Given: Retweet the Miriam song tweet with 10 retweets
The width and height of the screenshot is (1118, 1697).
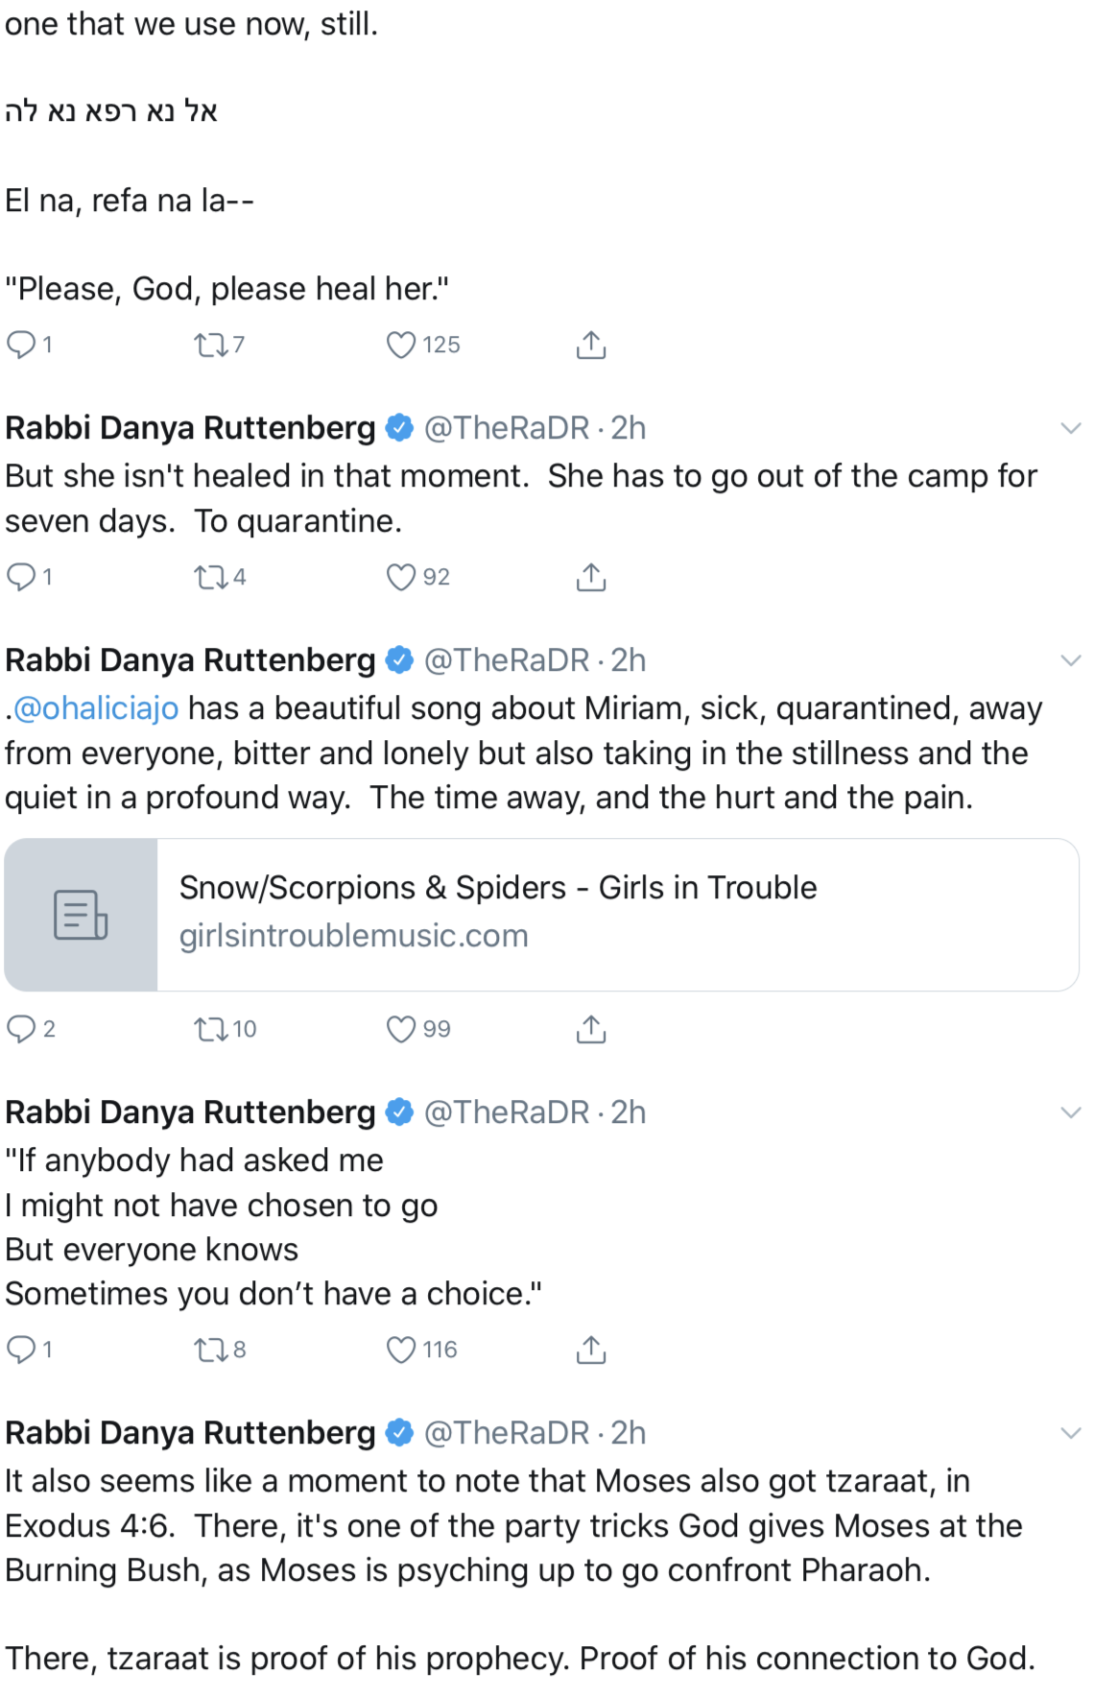Looking at the screenshot, I should click(x=209, y=1029).
